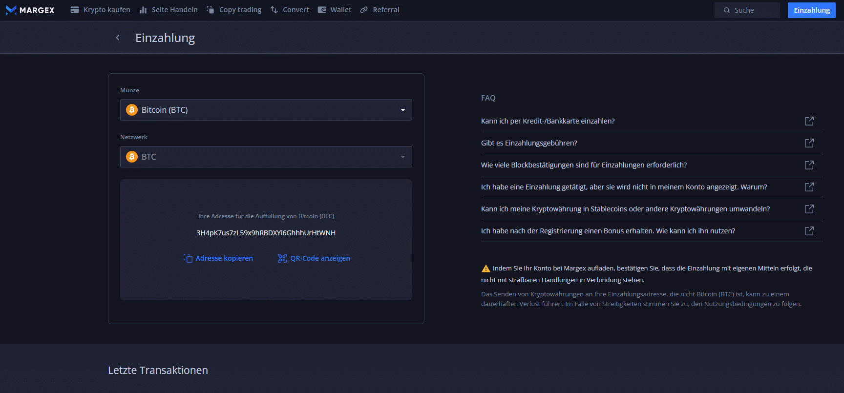Click external link icon for Bonus question
Screen dimensions: 844x393
(x=809, y=231)
